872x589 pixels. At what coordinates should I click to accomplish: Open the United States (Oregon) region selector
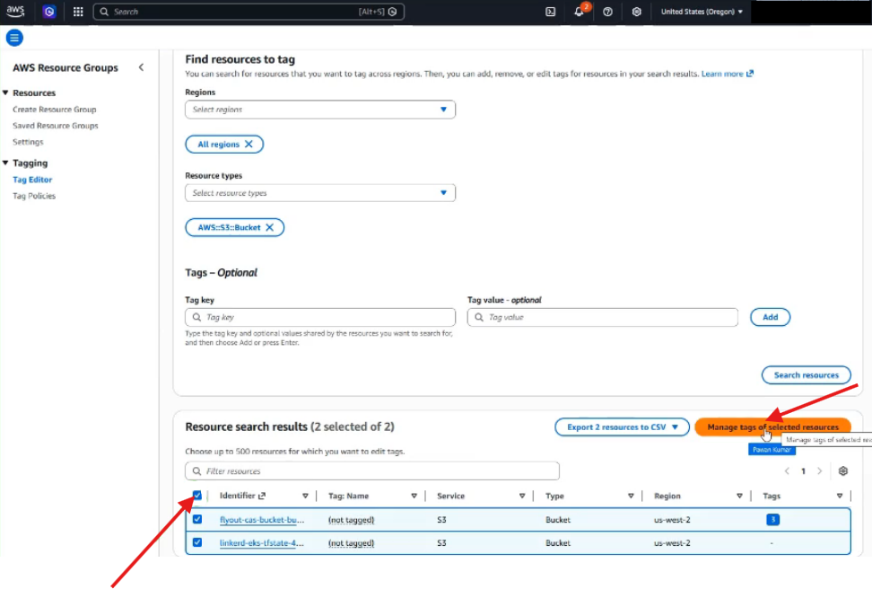pos(702,12)
